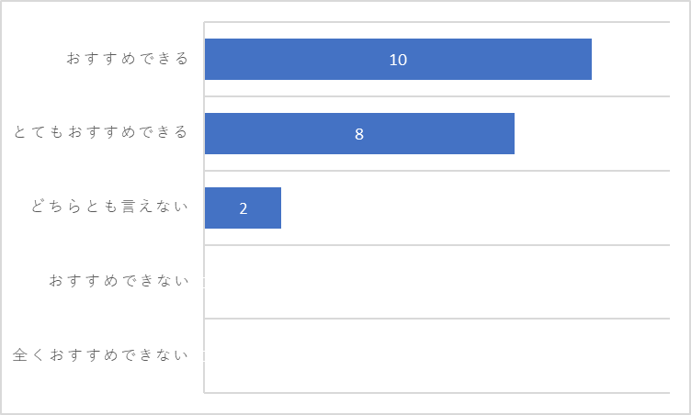Click the data label 10
Image resolution: width=691 pixels, height=415 pixels.
[x=398, y=60]
